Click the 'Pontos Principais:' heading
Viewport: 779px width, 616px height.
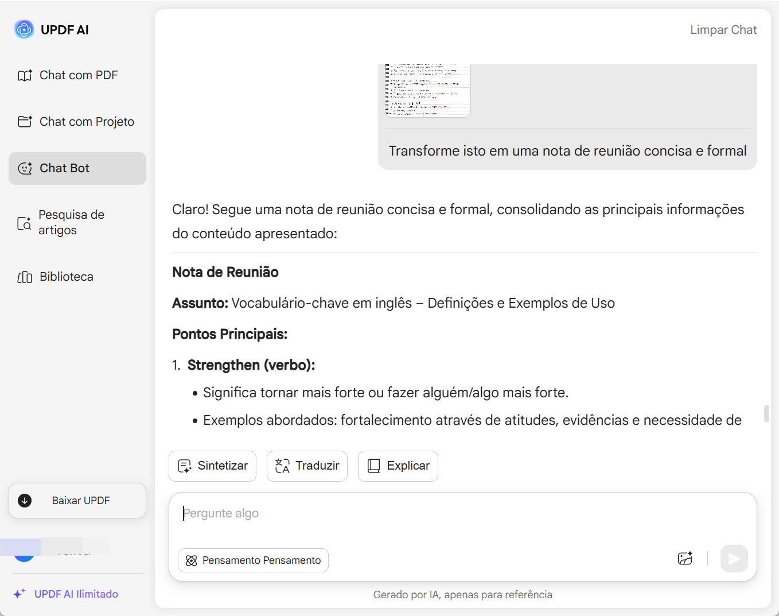[x=230, y=334]
